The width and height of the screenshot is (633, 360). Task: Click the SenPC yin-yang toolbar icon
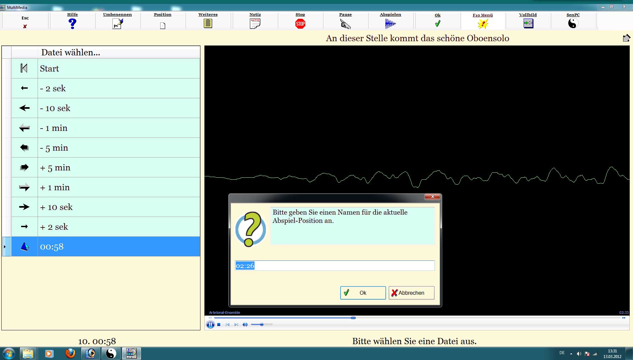[x=573, y=23]
